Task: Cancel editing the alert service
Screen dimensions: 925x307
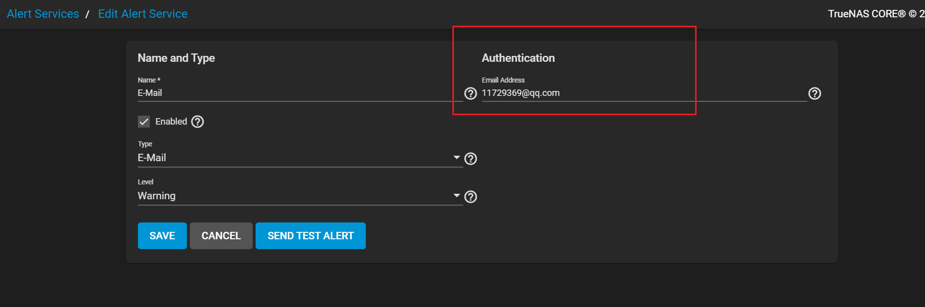Action: [x=221, y=236]
